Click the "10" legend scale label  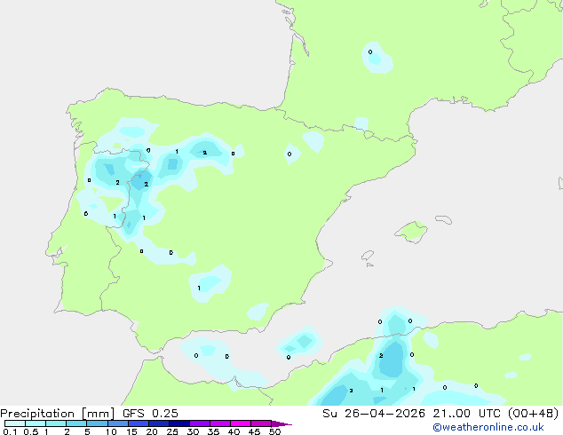point(111,431)
